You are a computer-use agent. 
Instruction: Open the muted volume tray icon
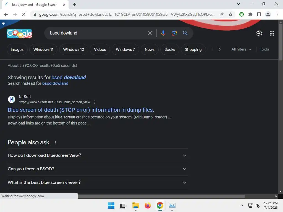pos(258,205)
